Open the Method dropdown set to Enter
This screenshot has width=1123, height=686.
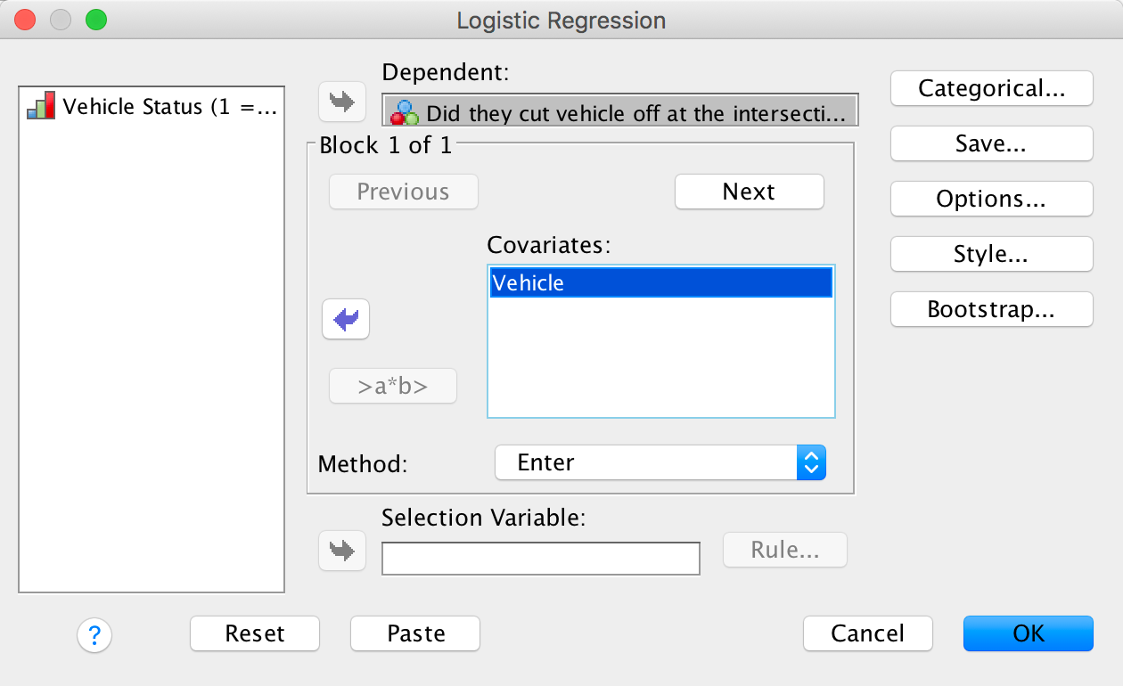click(660, 462)
